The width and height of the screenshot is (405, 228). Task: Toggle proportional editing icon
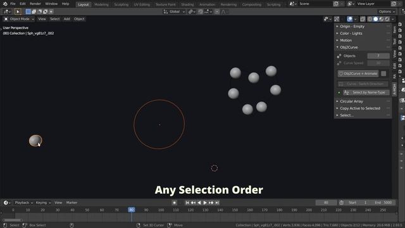click(x=216, y=11)
